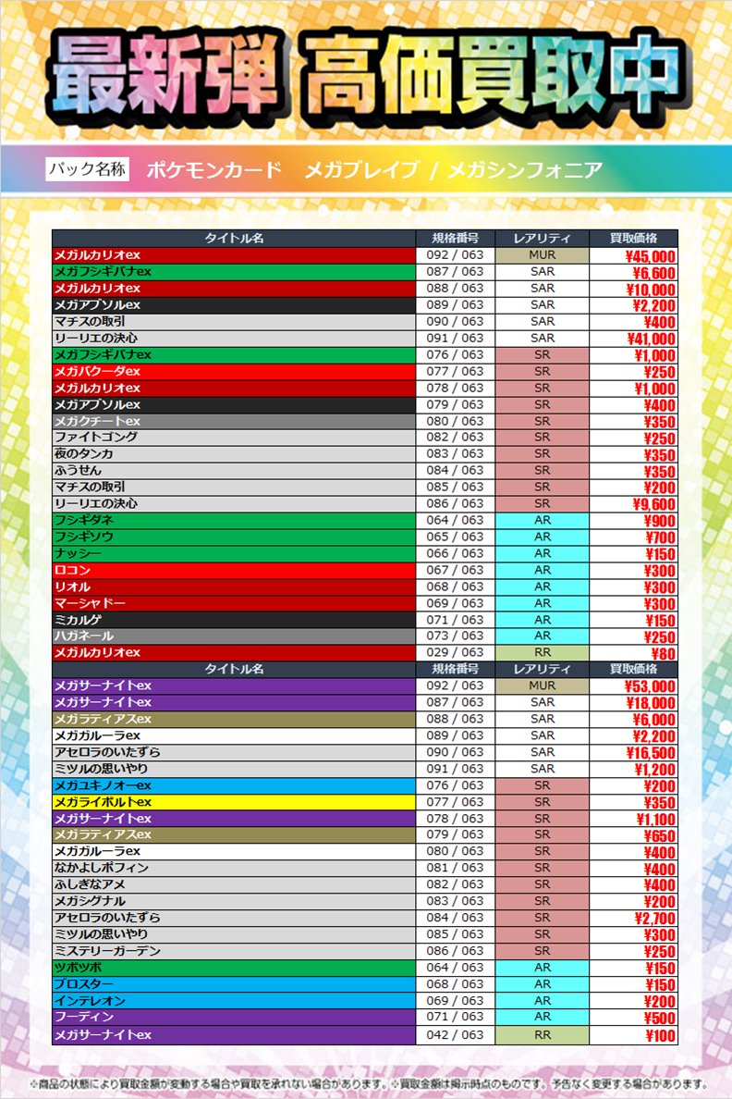
Task: Select the 029 / 063 number cell
Action: click(x=456, y=652)
